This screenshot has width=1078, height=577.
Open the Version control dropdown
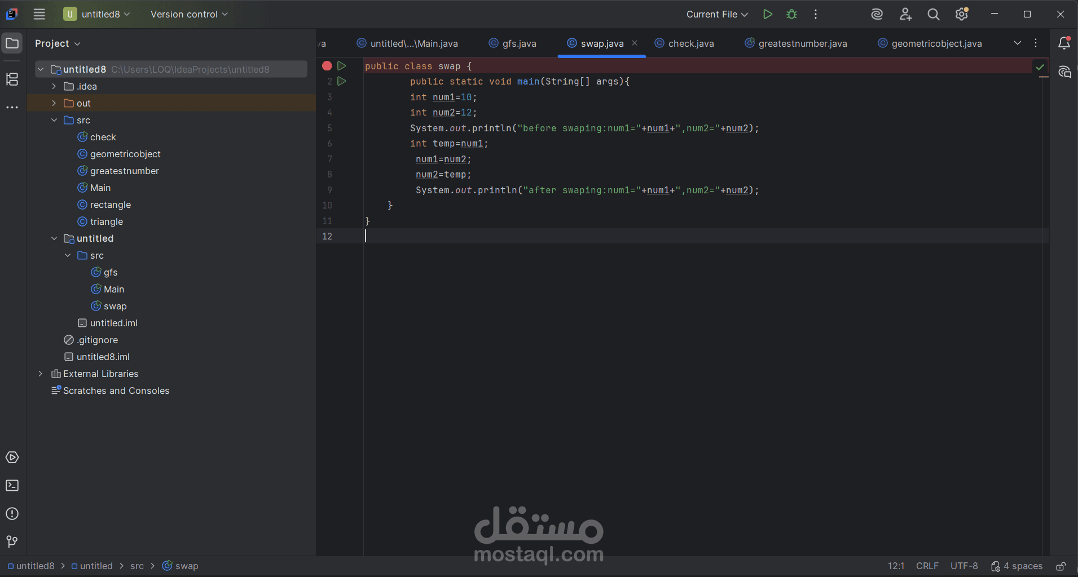pyautogui.click(x=189, y=14)
